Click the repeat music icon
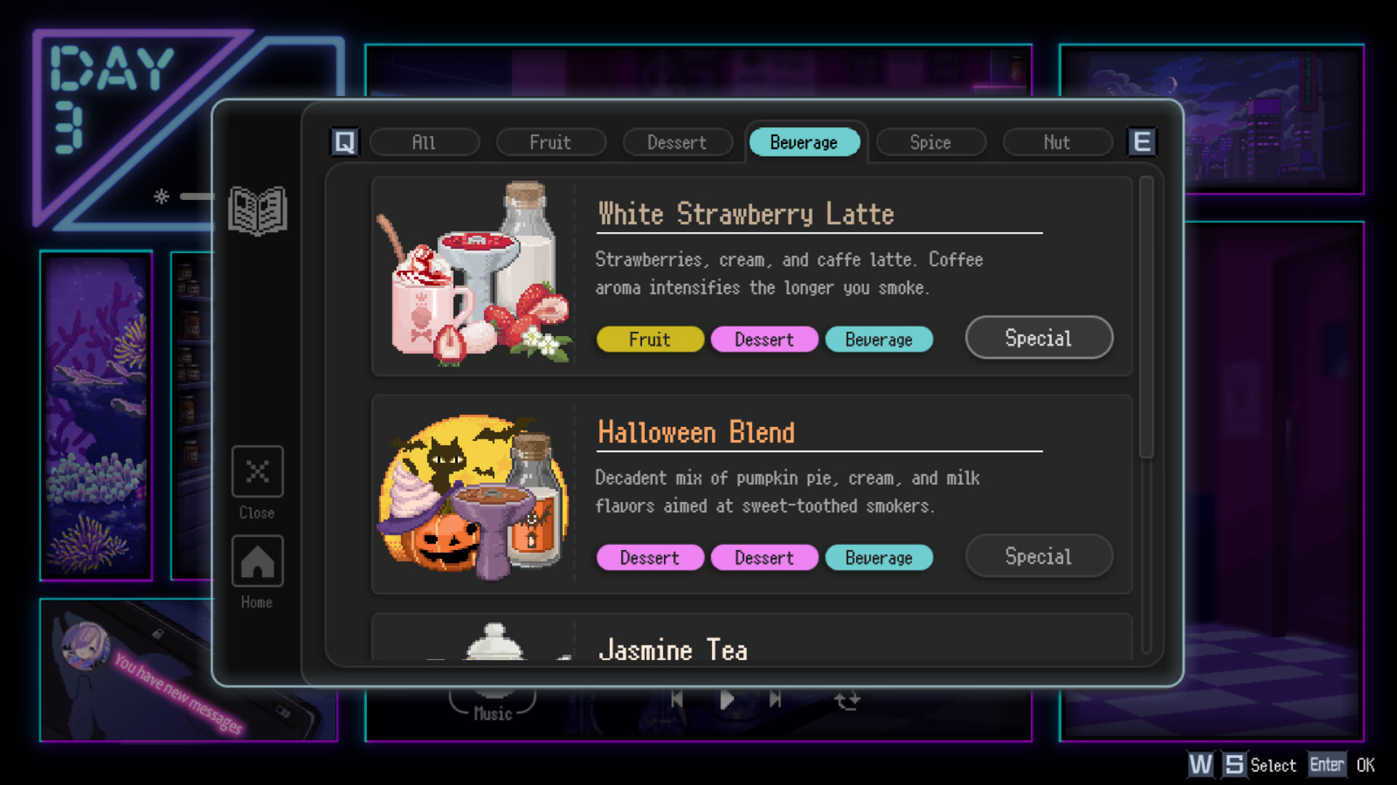Image resolution: width=1397 pixels, height=785 pixels. pos(847,700)
